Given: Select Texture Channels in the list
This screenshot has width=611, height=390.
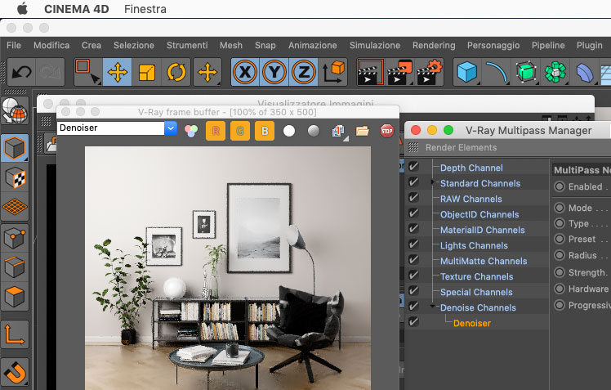Looking at the screenshot, I should click(476, 277).
